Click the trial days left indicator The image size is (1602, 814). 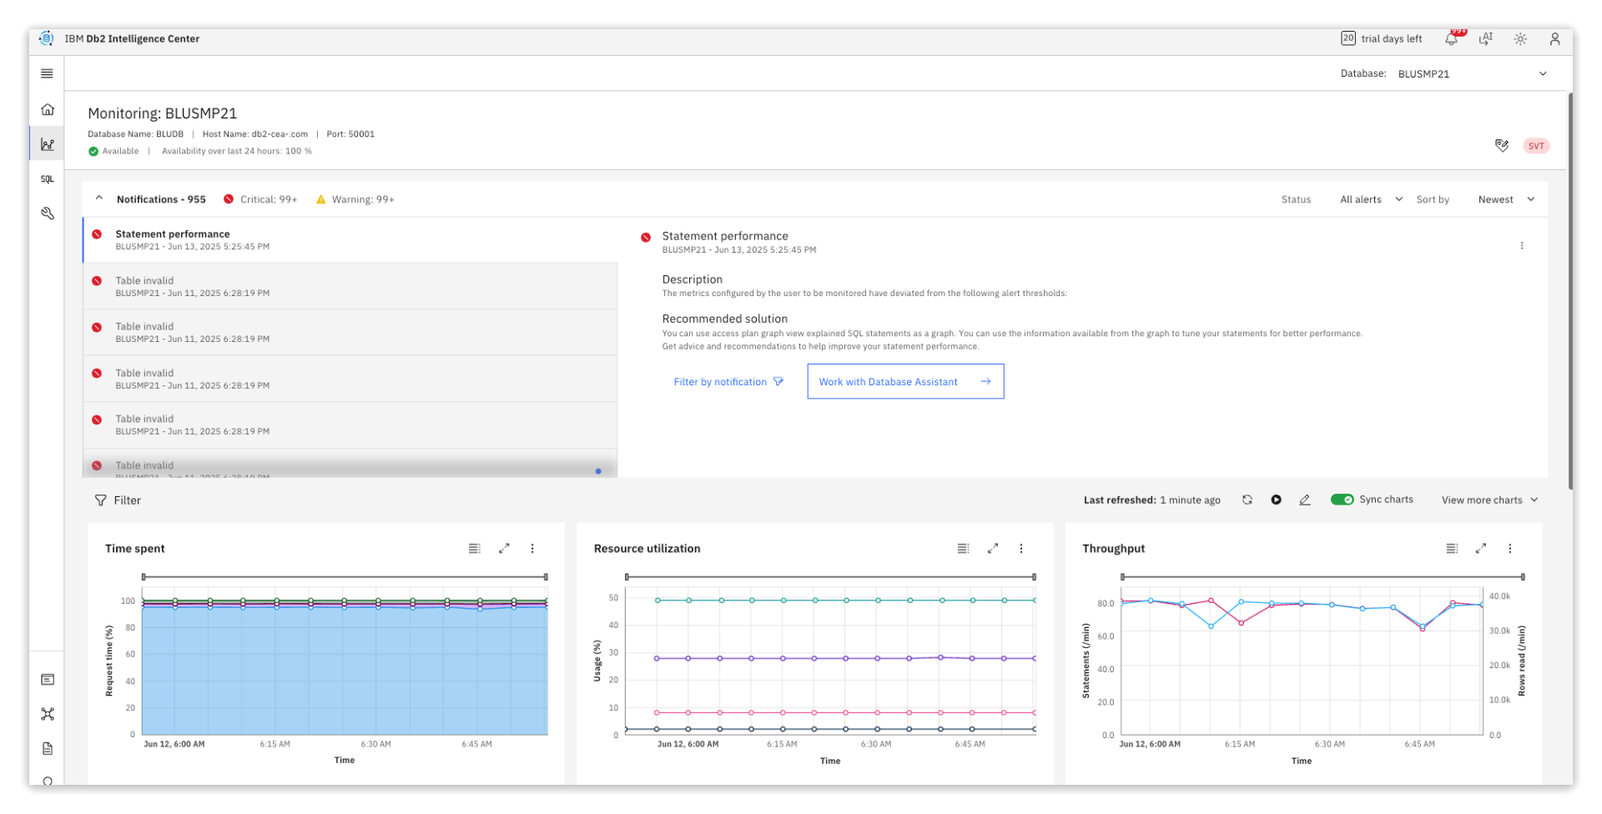pyautogui.click(x=1382, y=38)
